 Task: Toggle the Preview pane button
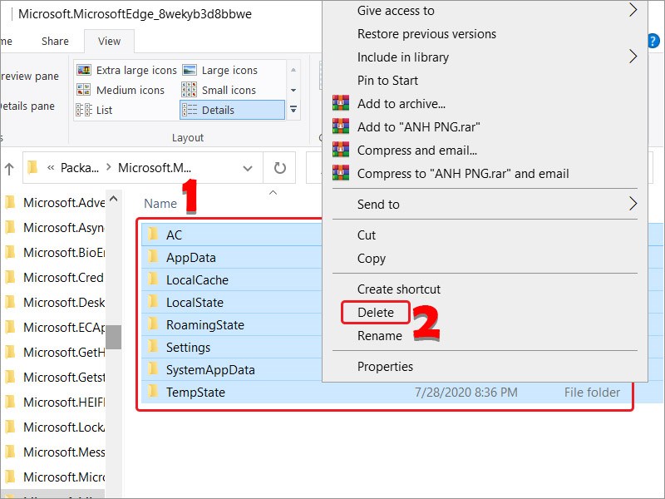pos(30,77)
